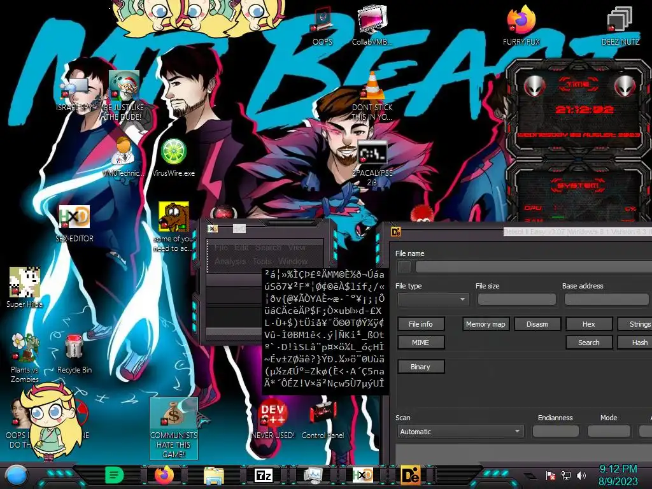
Task: Open the network tray icon
Action: click(x=565, y=475)
